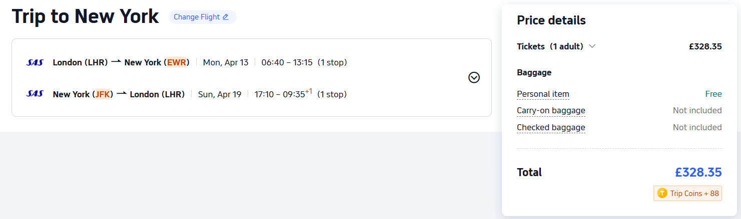
Task: Click the highlighted EWR airport code
Action: 177,62
